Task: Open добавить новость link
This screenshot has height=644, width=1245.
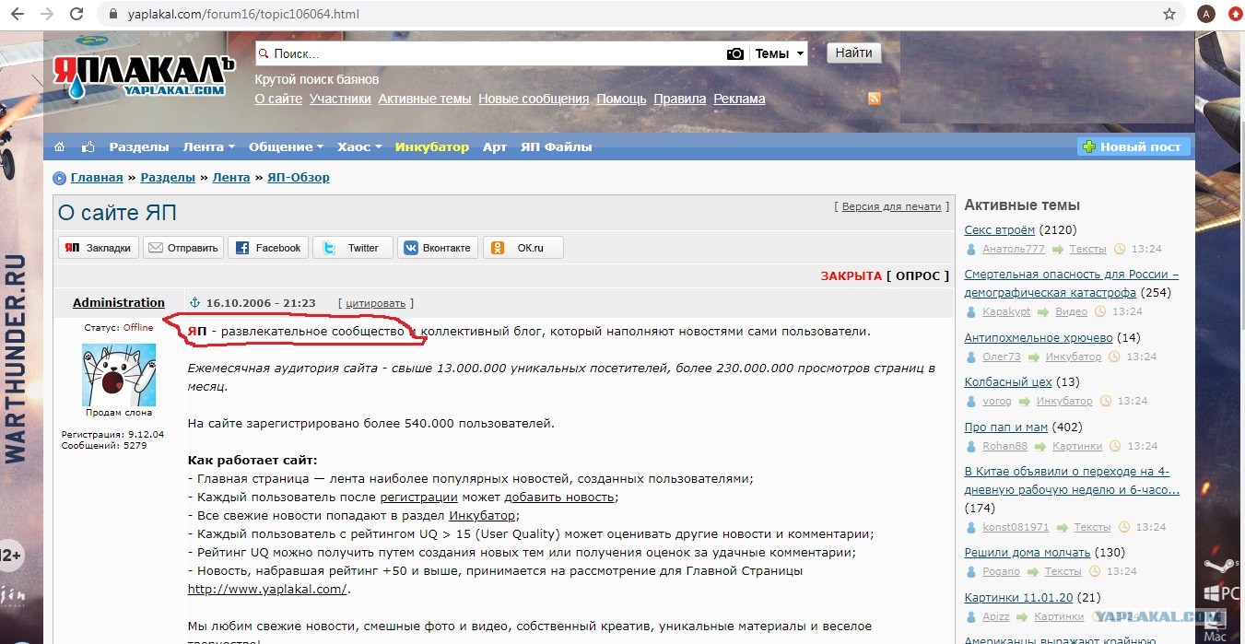Action: pos(559,497)
